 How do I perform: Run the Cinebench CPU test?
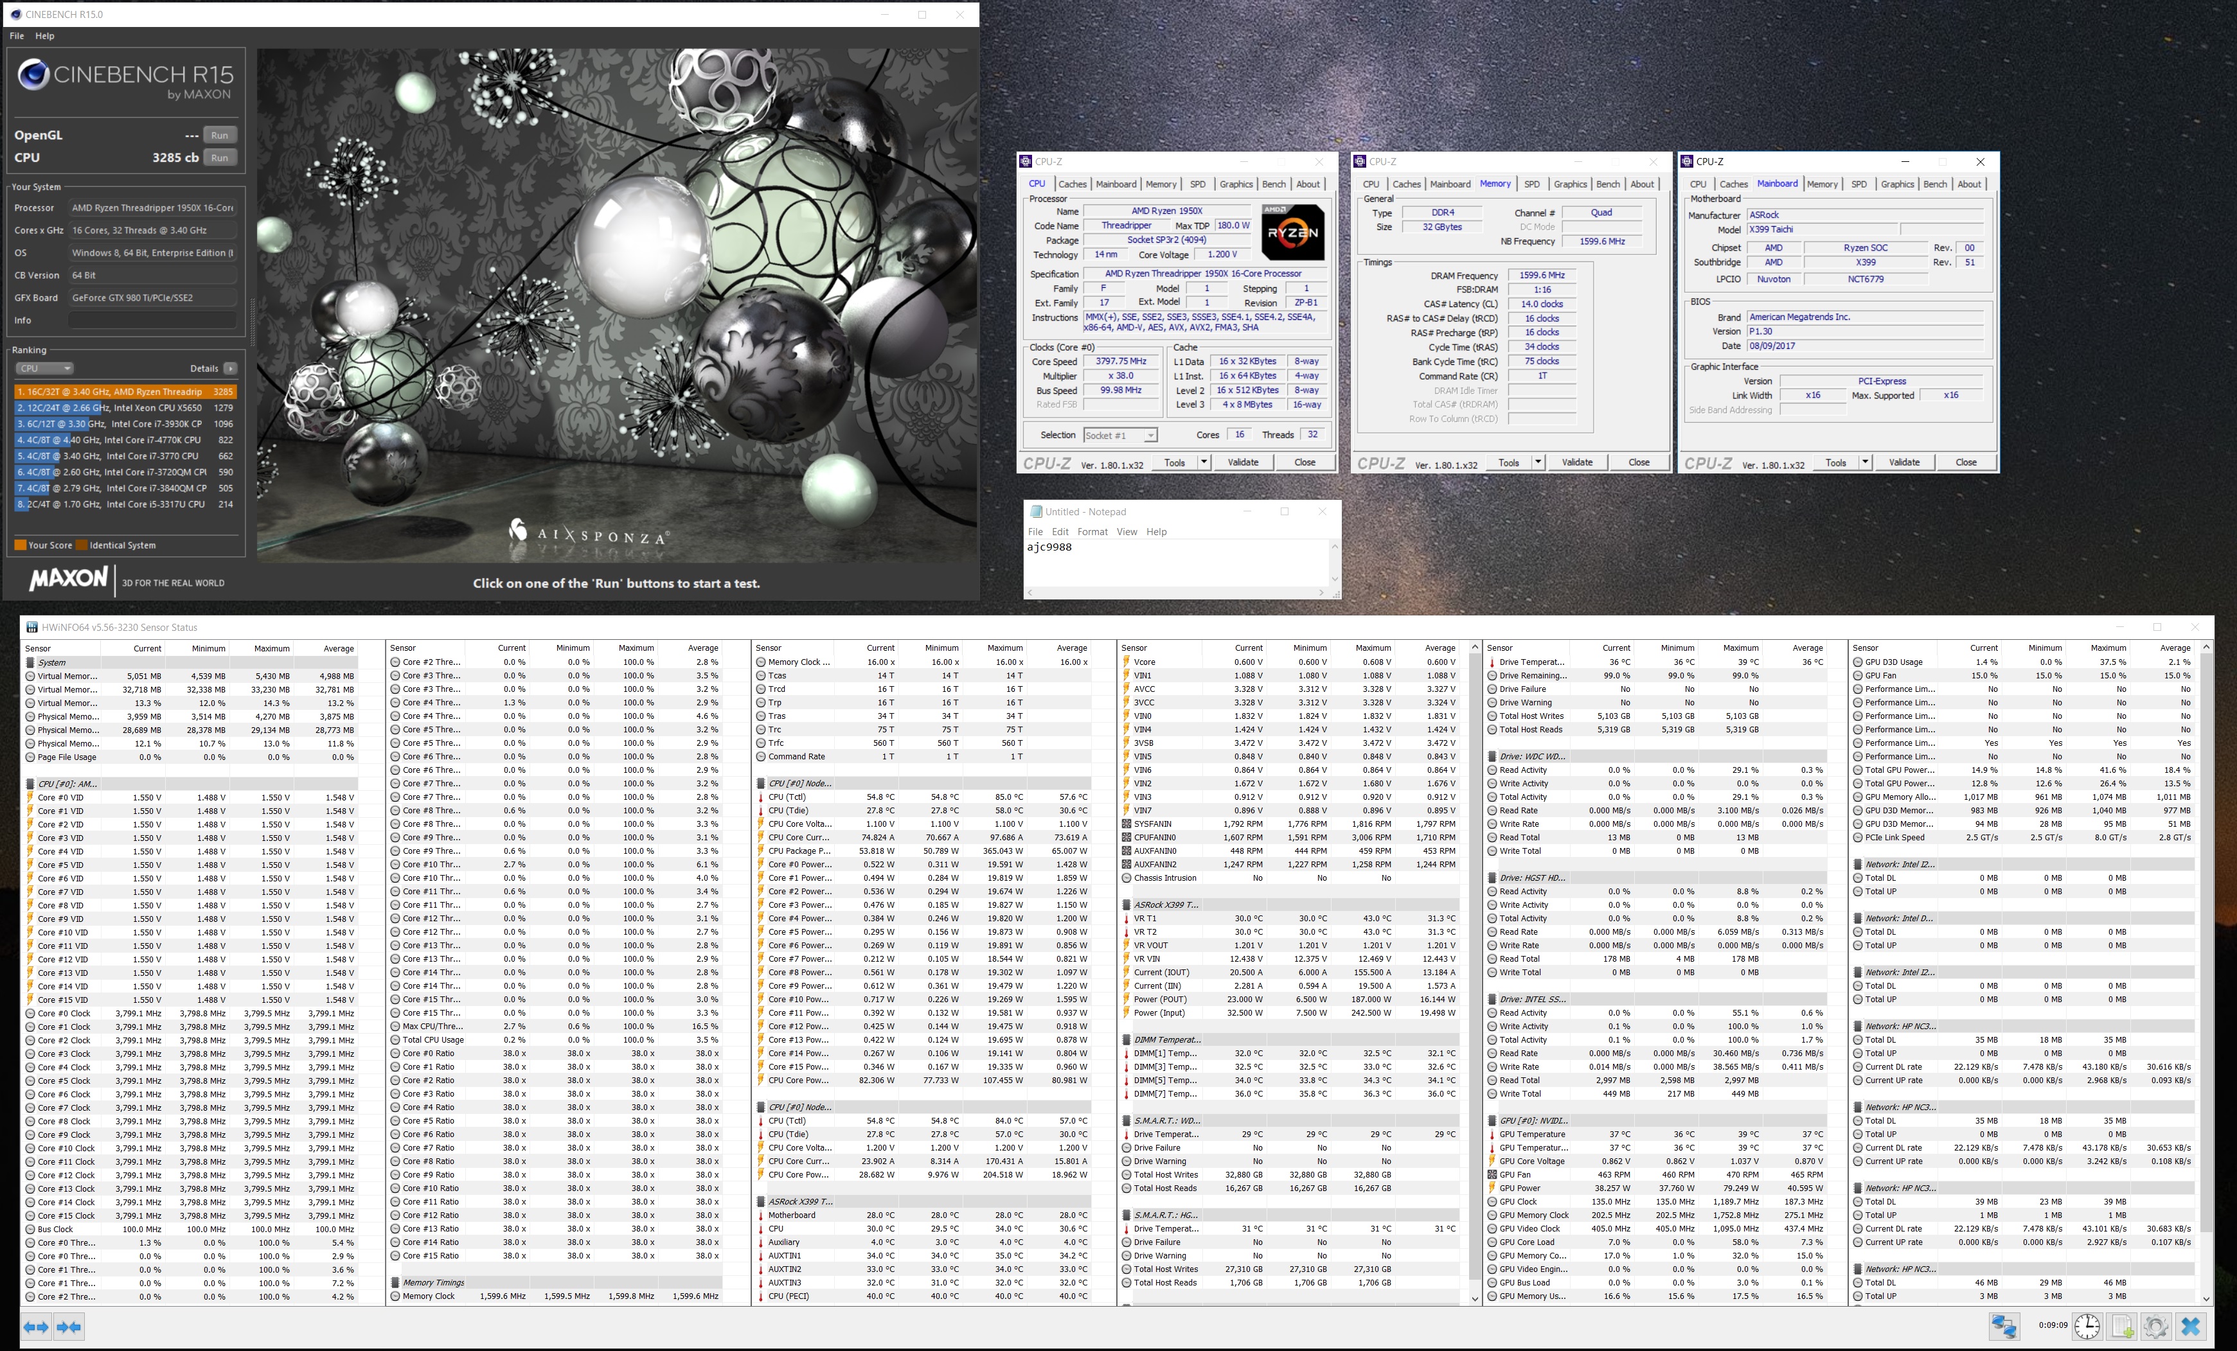[220, 158]
